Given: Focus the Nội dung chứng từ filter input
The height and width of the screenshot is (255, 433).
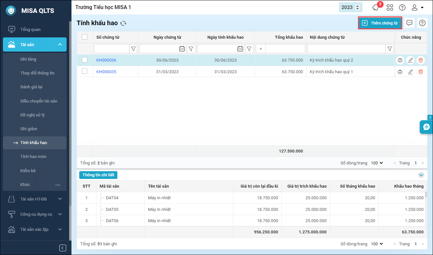Looking at the screenshot, I should pos(347,49).
